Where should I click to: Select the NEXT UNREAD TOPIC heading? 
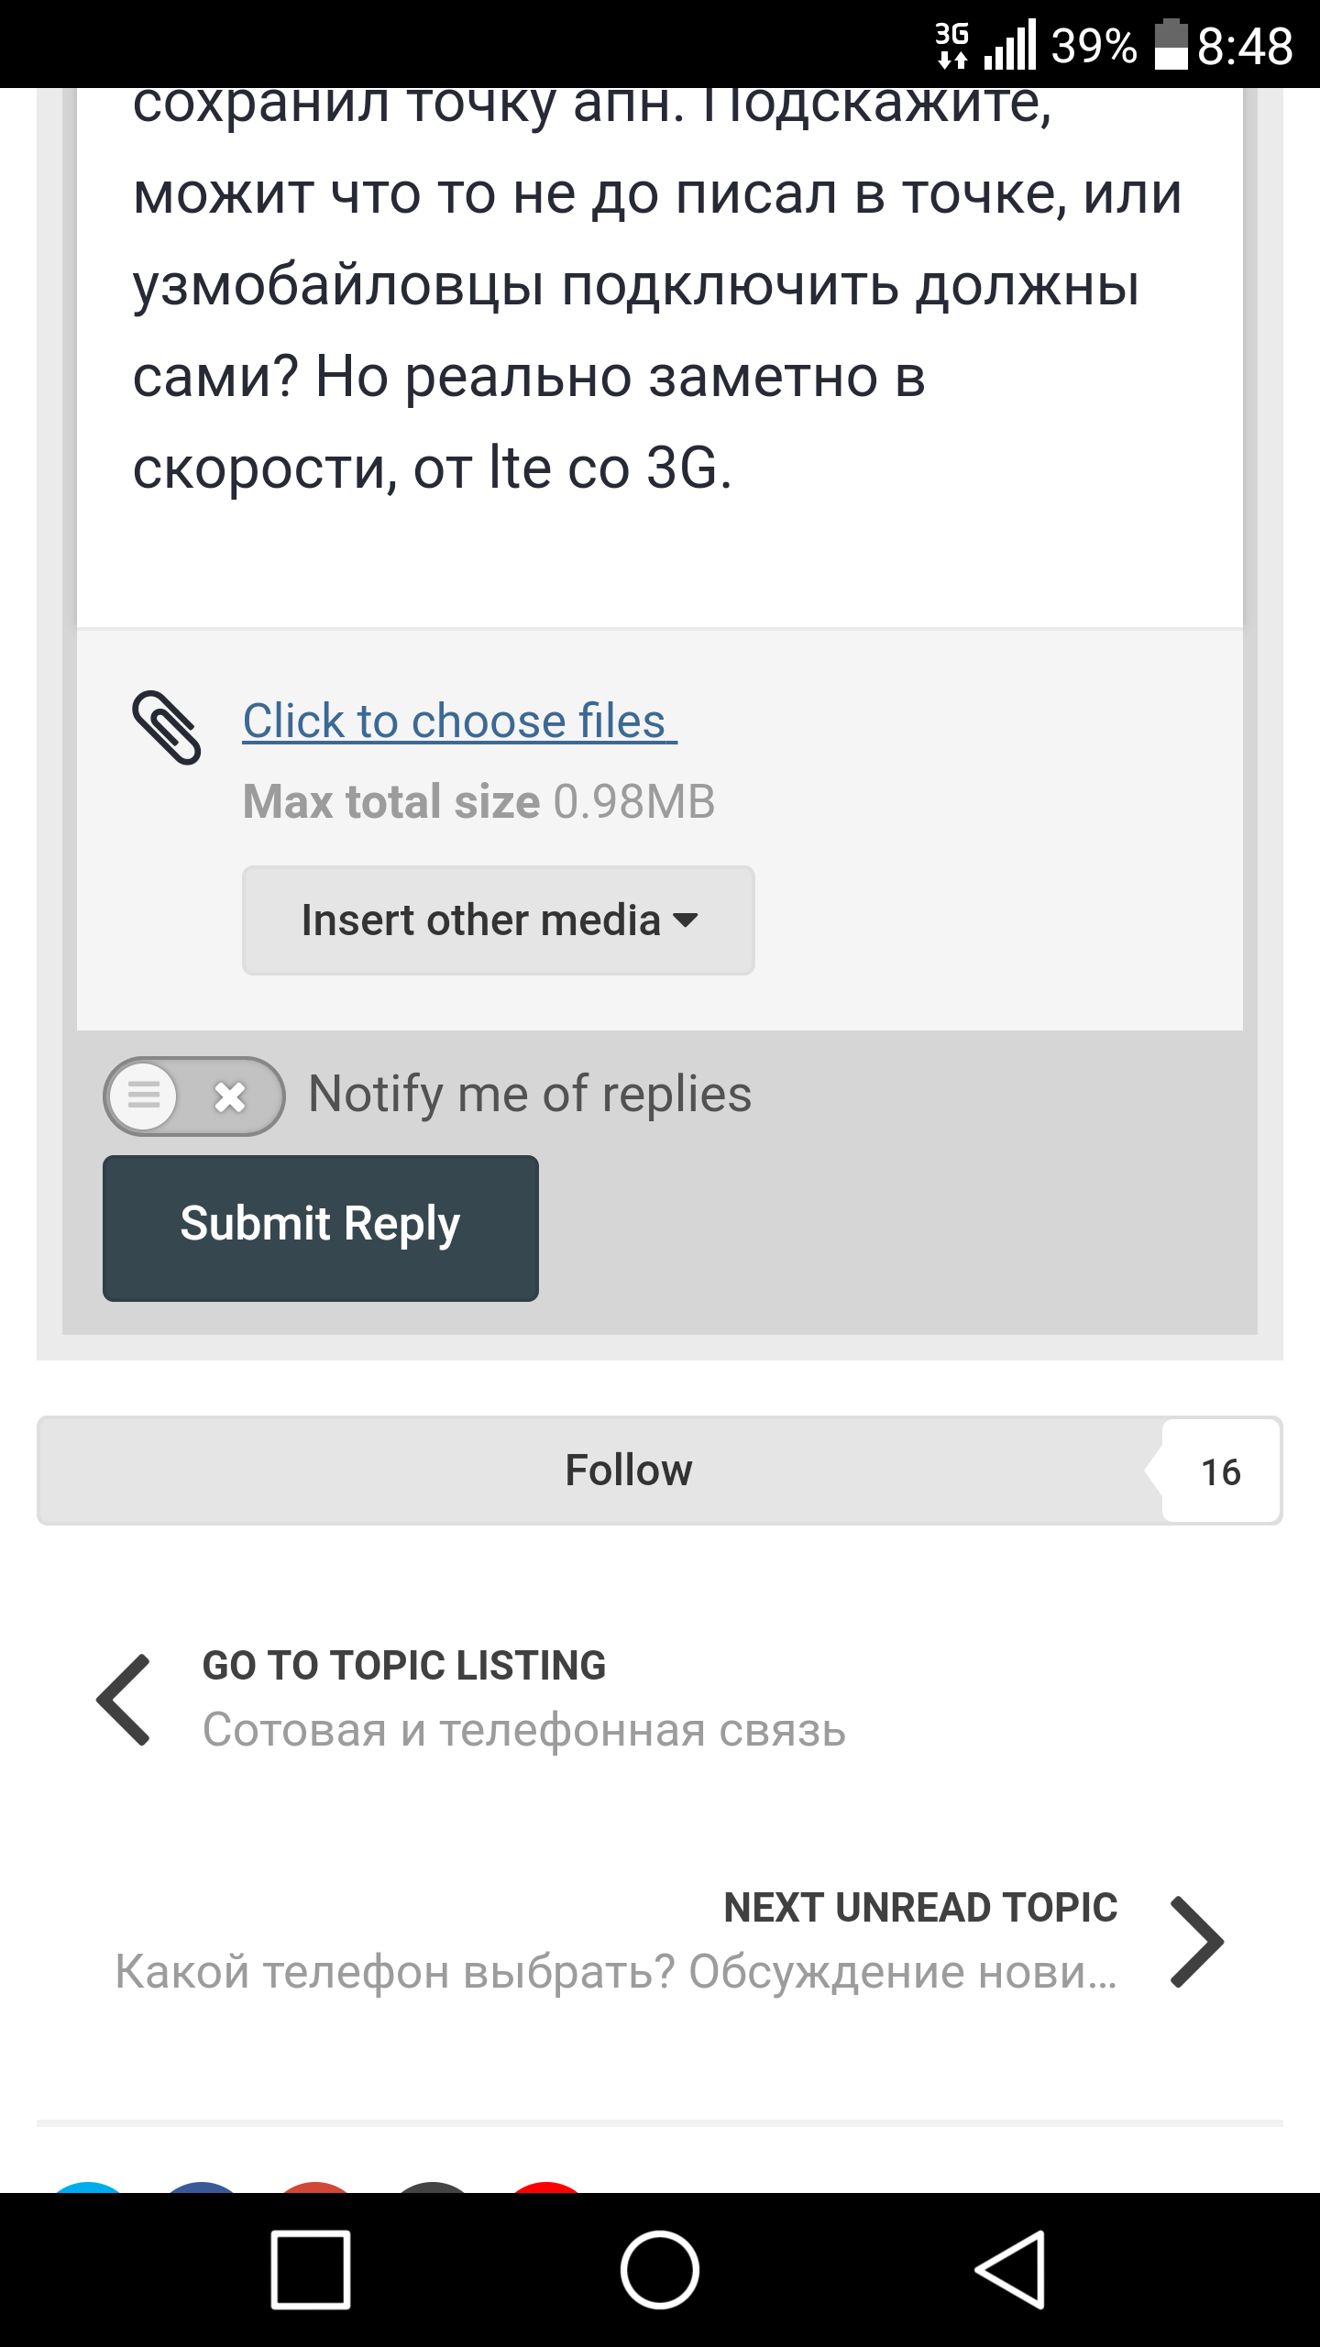pos(920,1908)
